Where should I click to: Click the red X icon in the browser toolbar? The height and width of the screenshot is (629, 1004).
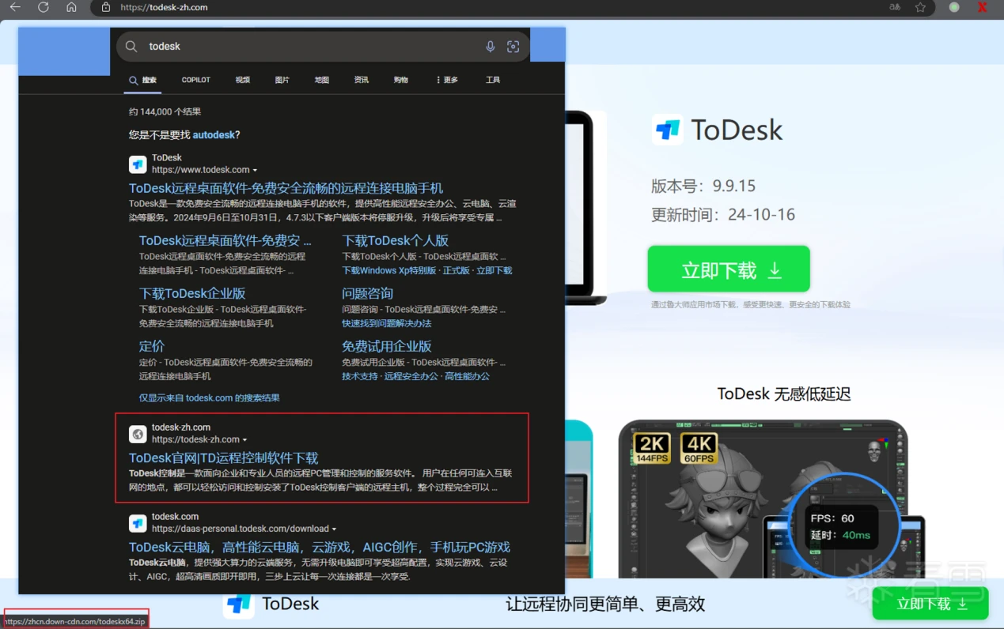[x=982, y=7]
